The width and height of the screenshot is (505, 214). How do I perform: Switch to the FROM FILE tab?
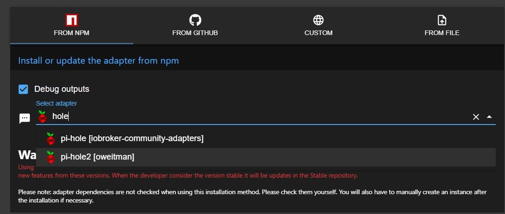click(442, 25)
